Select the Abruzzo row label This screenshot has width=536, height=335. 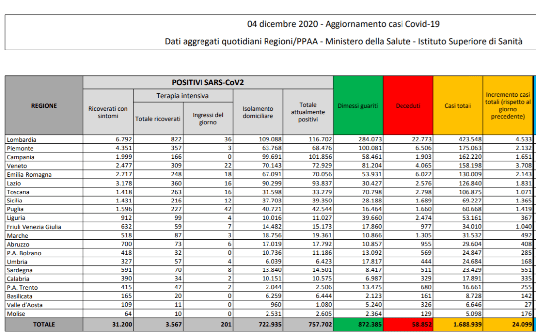tap(18, 244)
